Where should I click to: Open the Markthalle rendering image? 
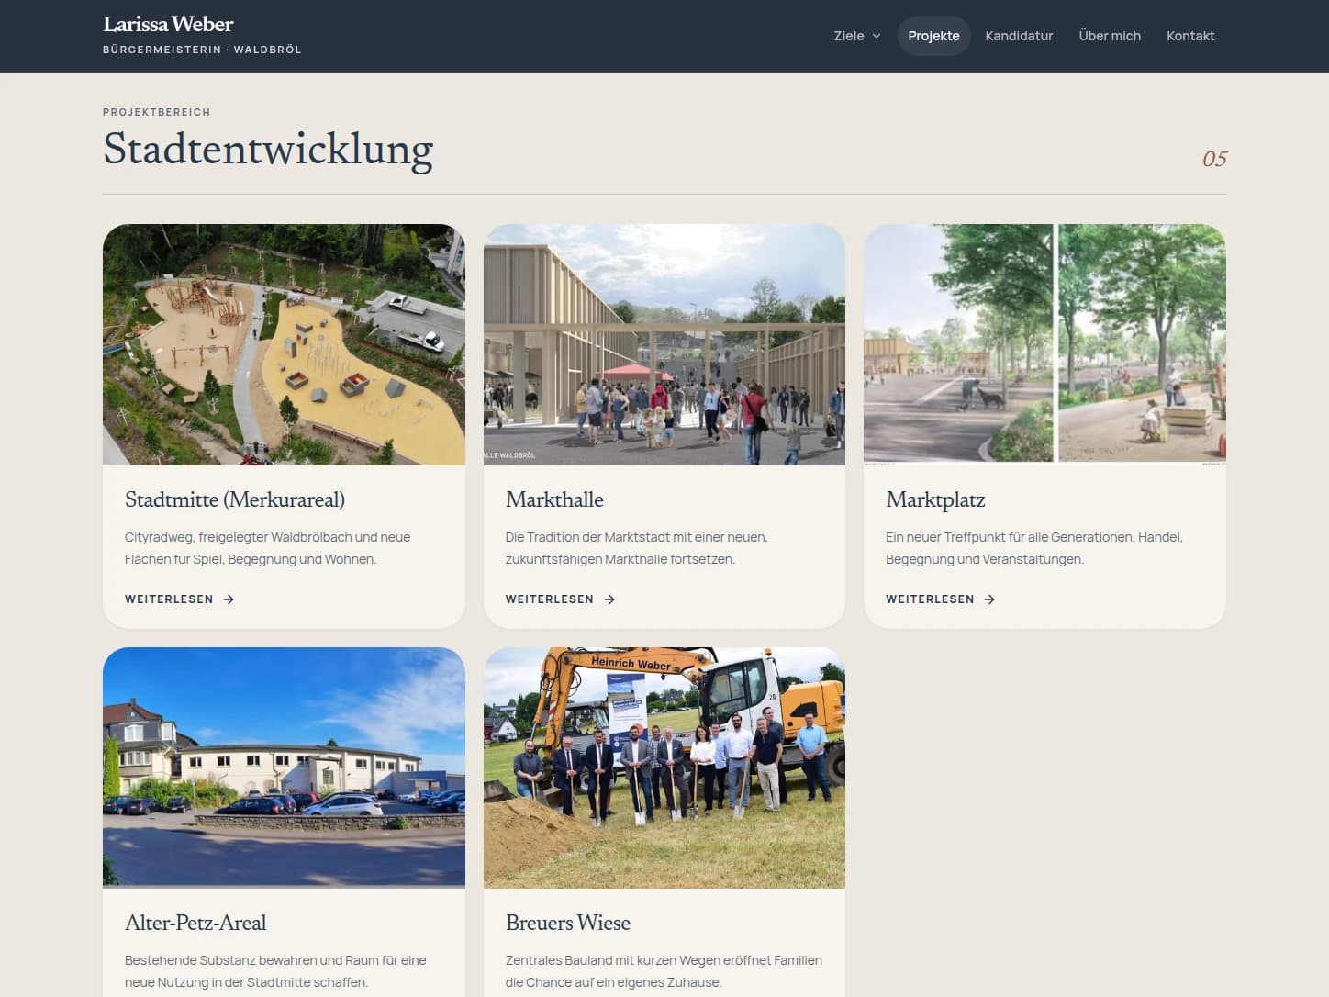664,344
